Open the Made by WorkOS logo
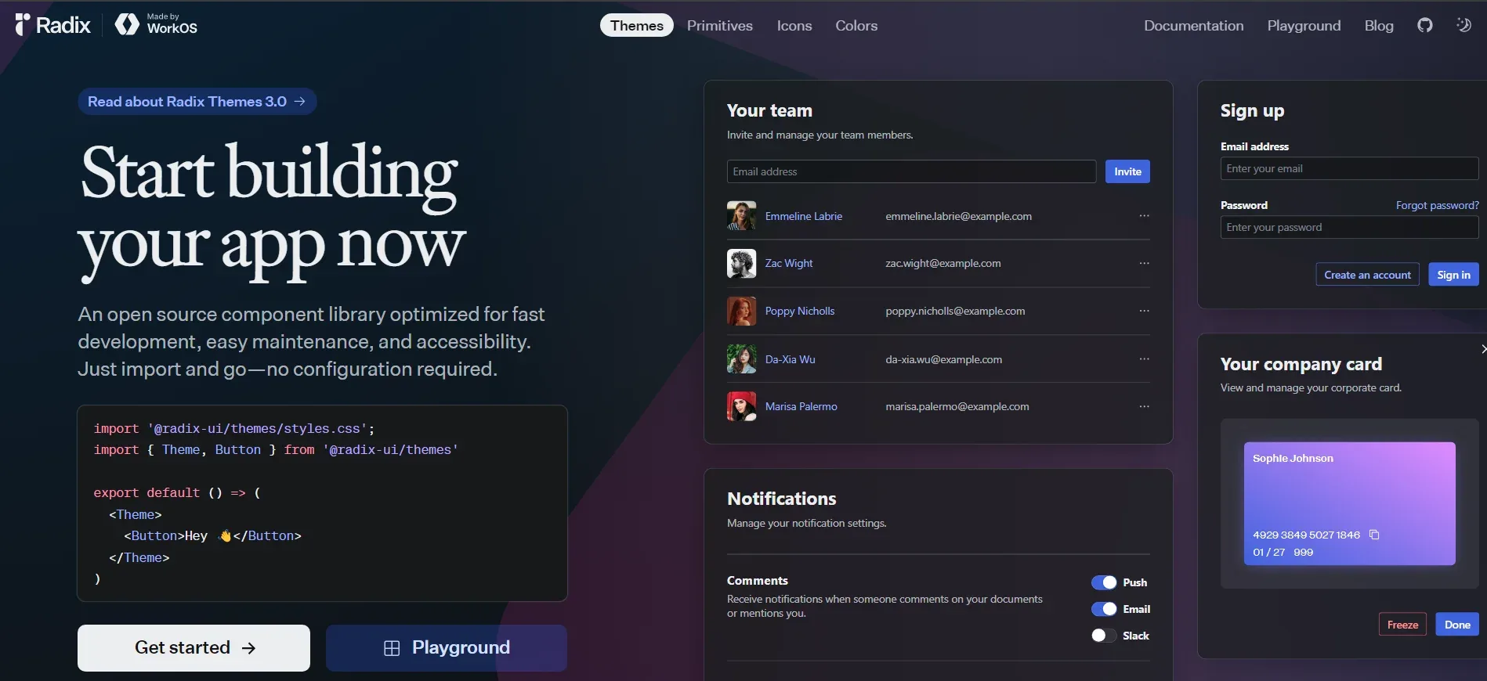The width and height of the screenshot is (1487, 681). [x=156, y=25]
